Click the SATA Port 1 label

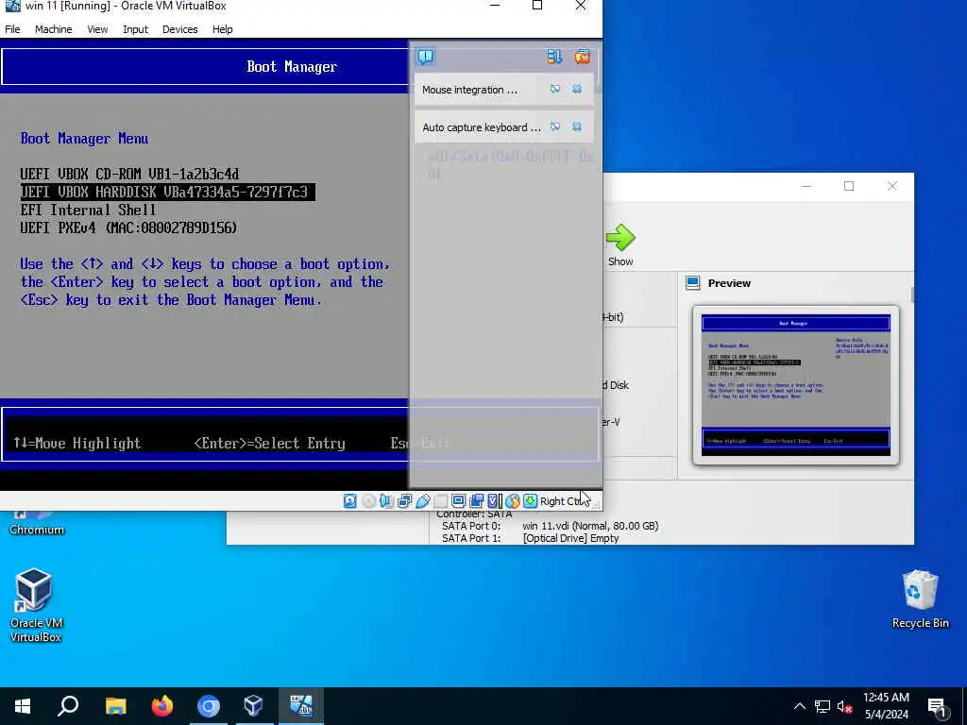coord(471,538)
